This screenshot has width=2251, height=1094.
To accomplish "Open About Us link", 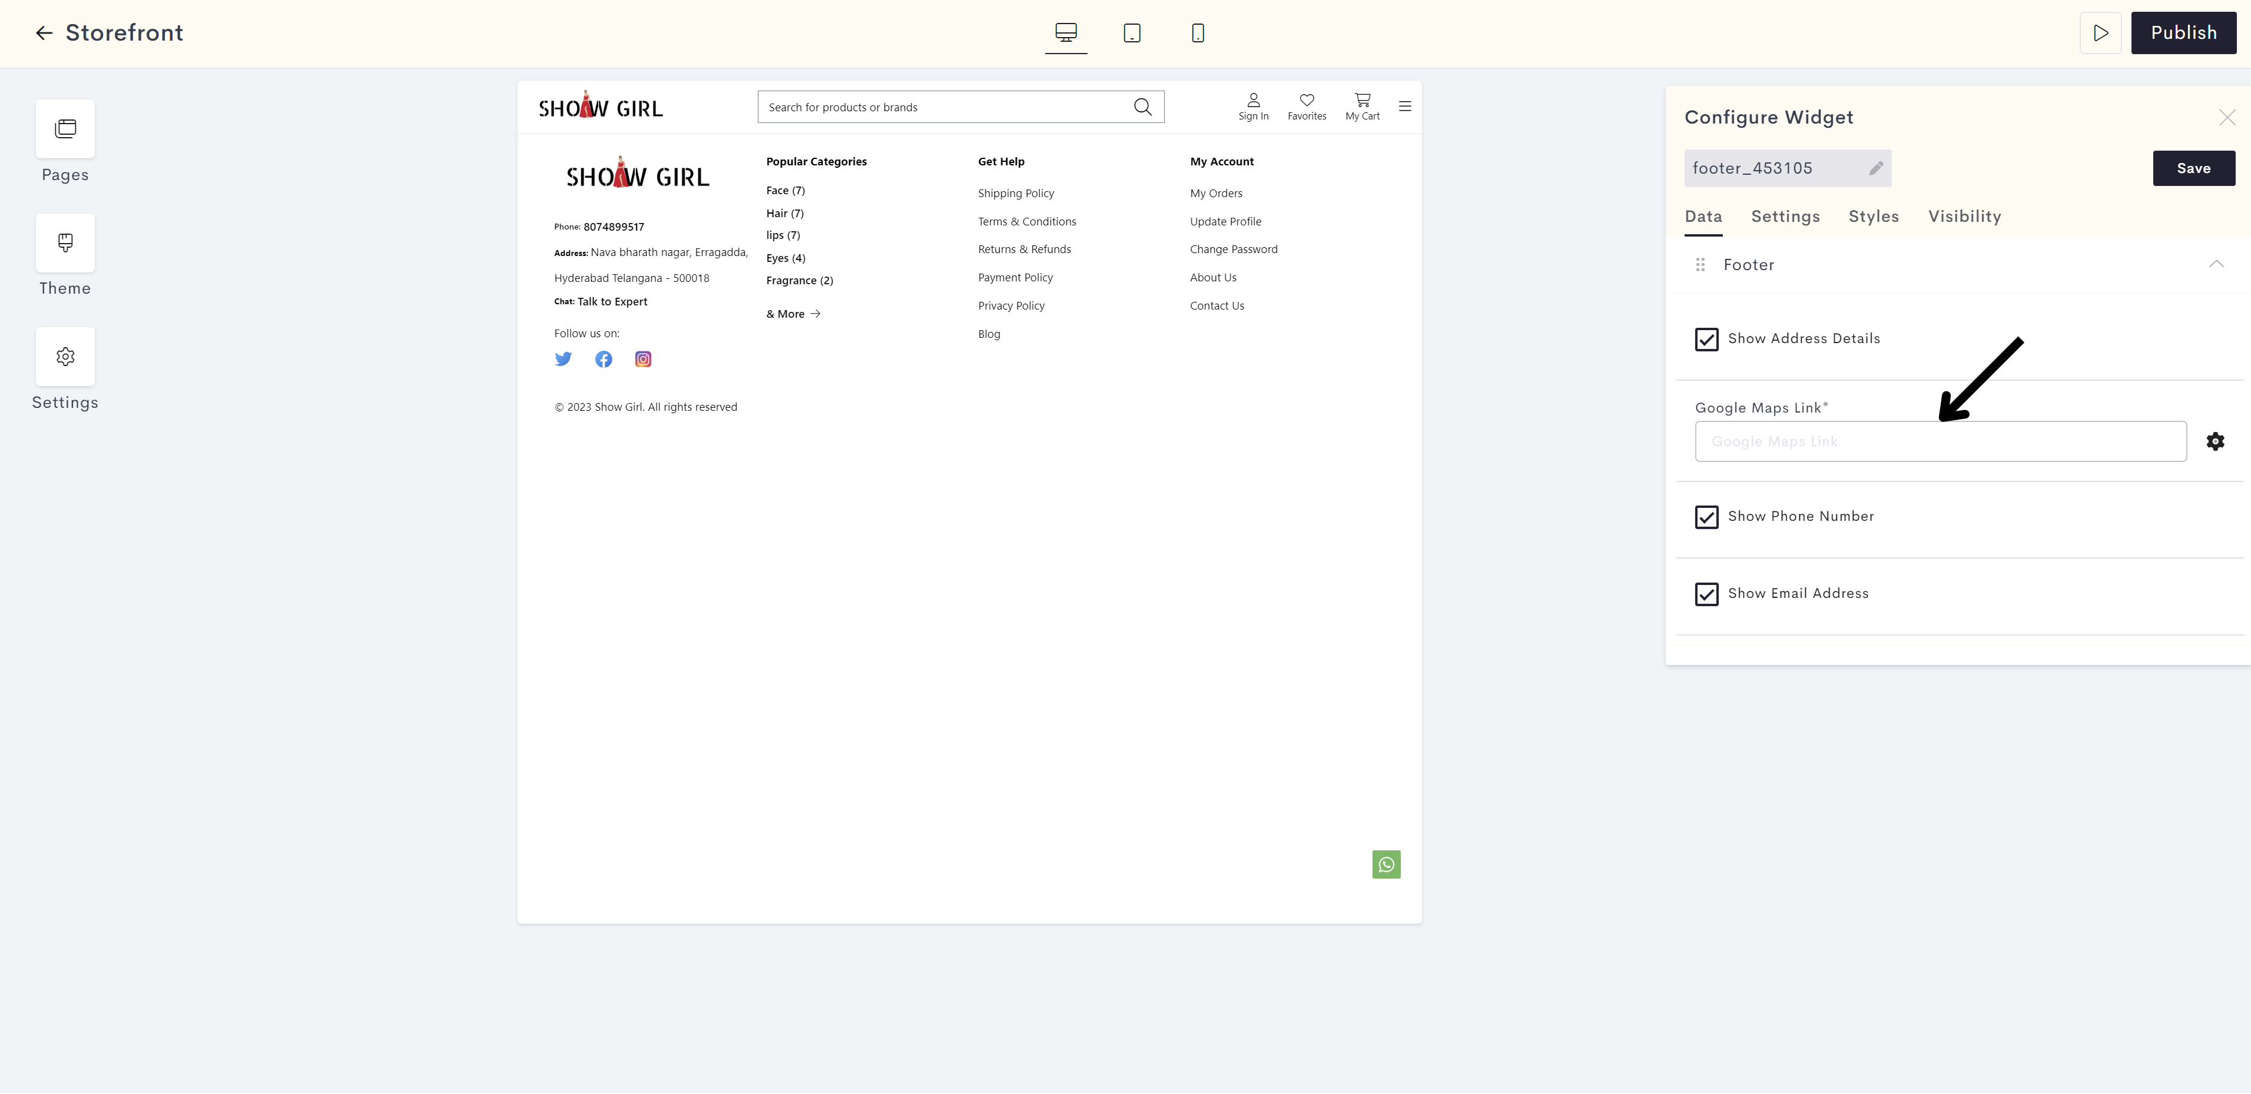I will click(x=1213, y=278).
